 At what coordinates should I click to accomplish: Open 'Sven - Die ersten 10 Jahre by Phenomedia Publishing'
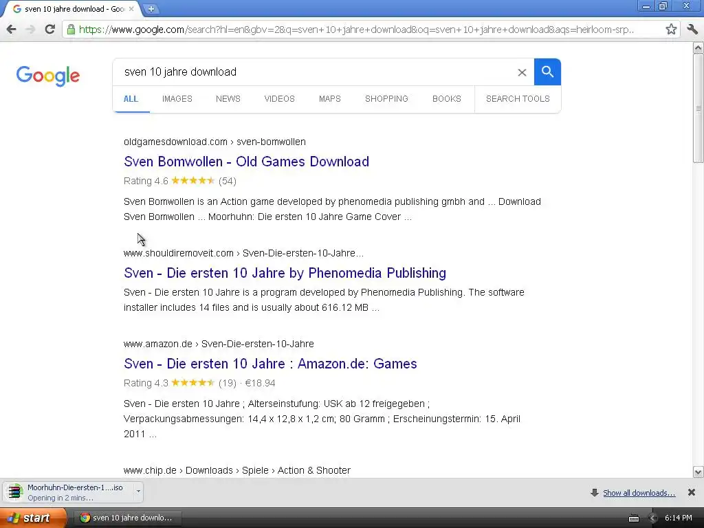click(285, 273)
